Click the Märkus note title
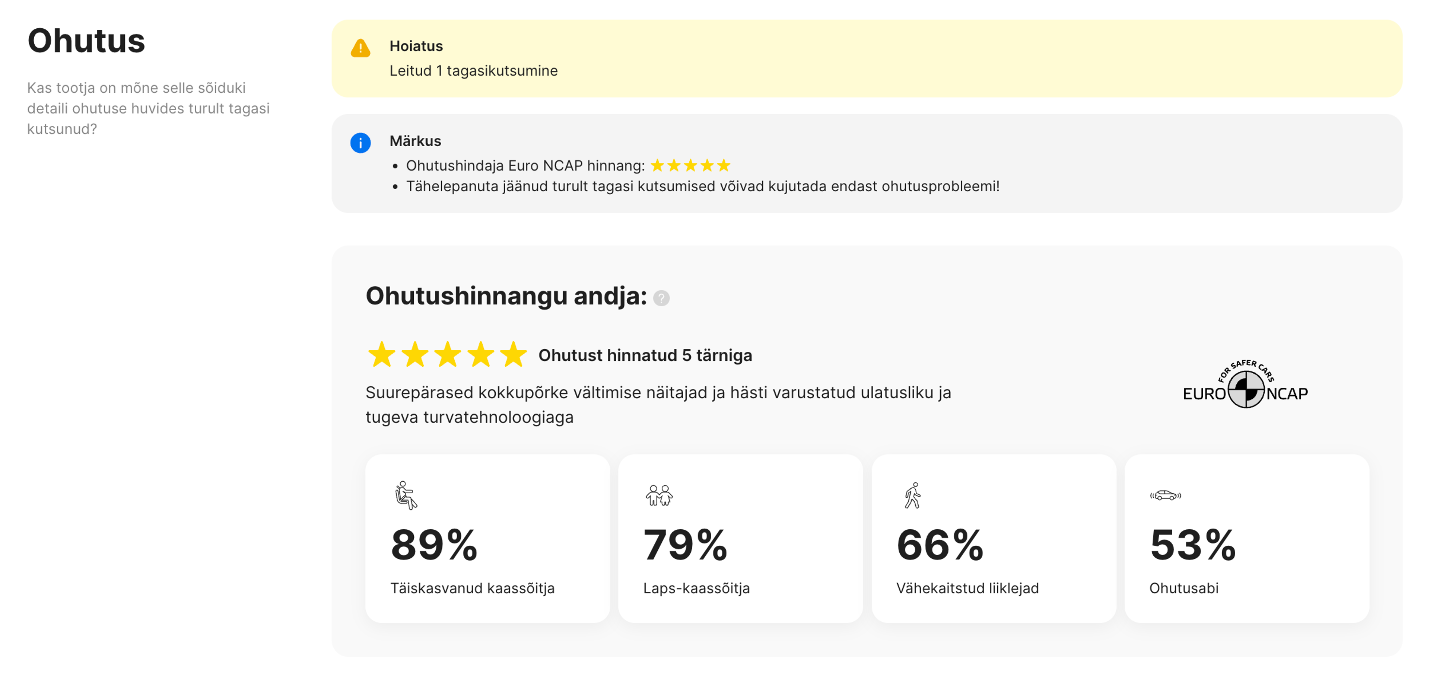The image size is (1430, 676). 415,141
